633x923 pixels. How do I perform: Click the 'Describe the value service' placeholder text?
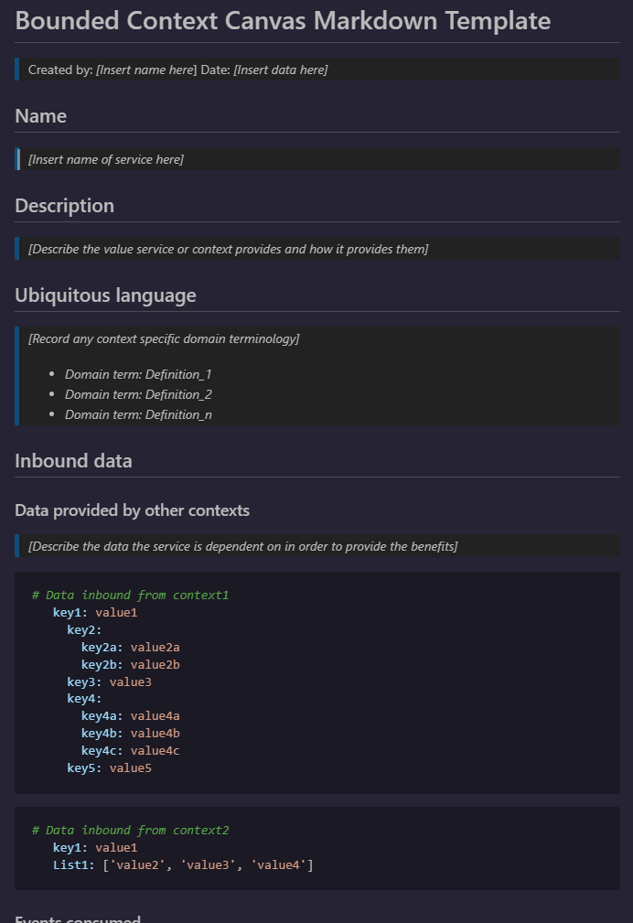(x=228, y=249)
